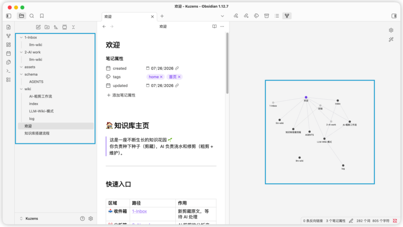Open the tab list dropdown arrow

222,16
